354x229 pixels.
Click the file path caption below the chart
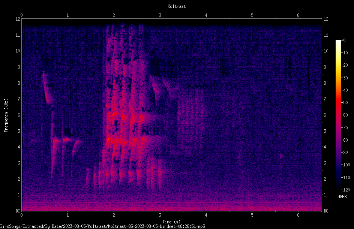(x=102, y=226)
